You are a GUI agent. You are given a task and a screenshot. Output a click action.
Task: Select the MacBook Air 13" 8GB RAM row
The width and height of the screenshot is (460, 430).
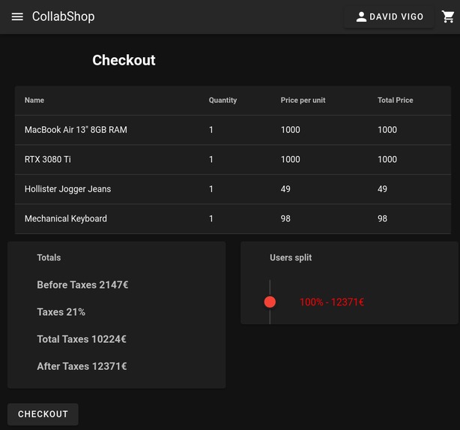pos(233,130)
